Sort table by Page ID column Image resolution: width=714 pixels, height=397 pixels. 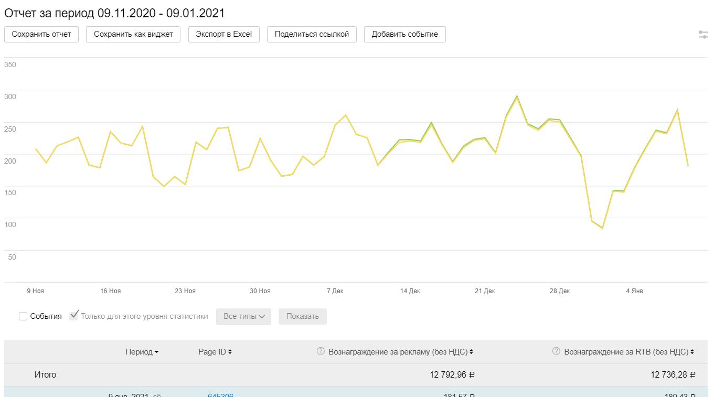[x=212, y=352]
